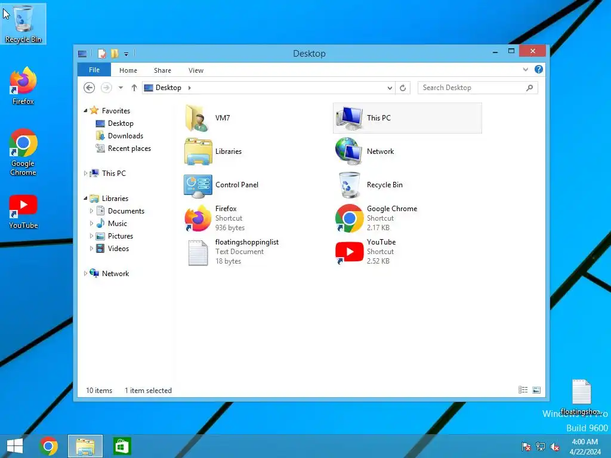Open the recent locations dropdown arrow
The image size is (611, 458).
121,88
